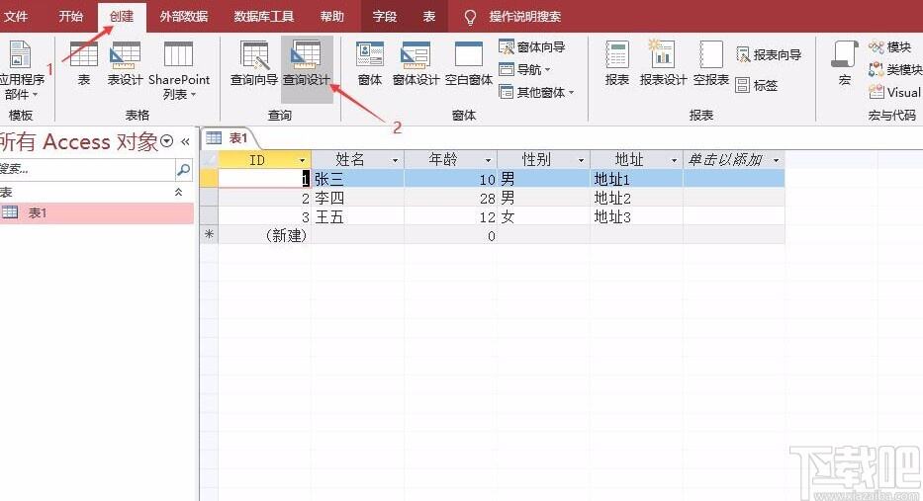This screenshot has width=923, height=501.
Task: Switch to the 开始 tab
Action: click(70, 17)
